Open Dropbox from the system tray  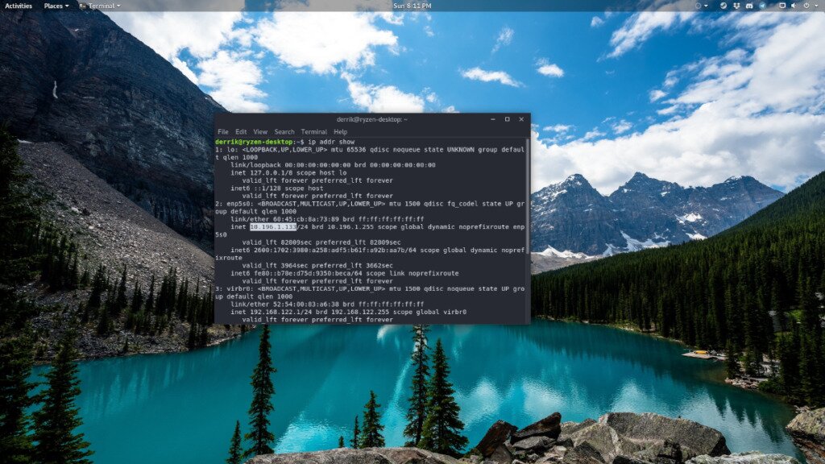(x=737, y=6)
